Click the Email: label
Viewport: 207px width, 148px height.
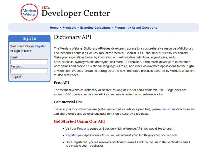click(14, 57)
